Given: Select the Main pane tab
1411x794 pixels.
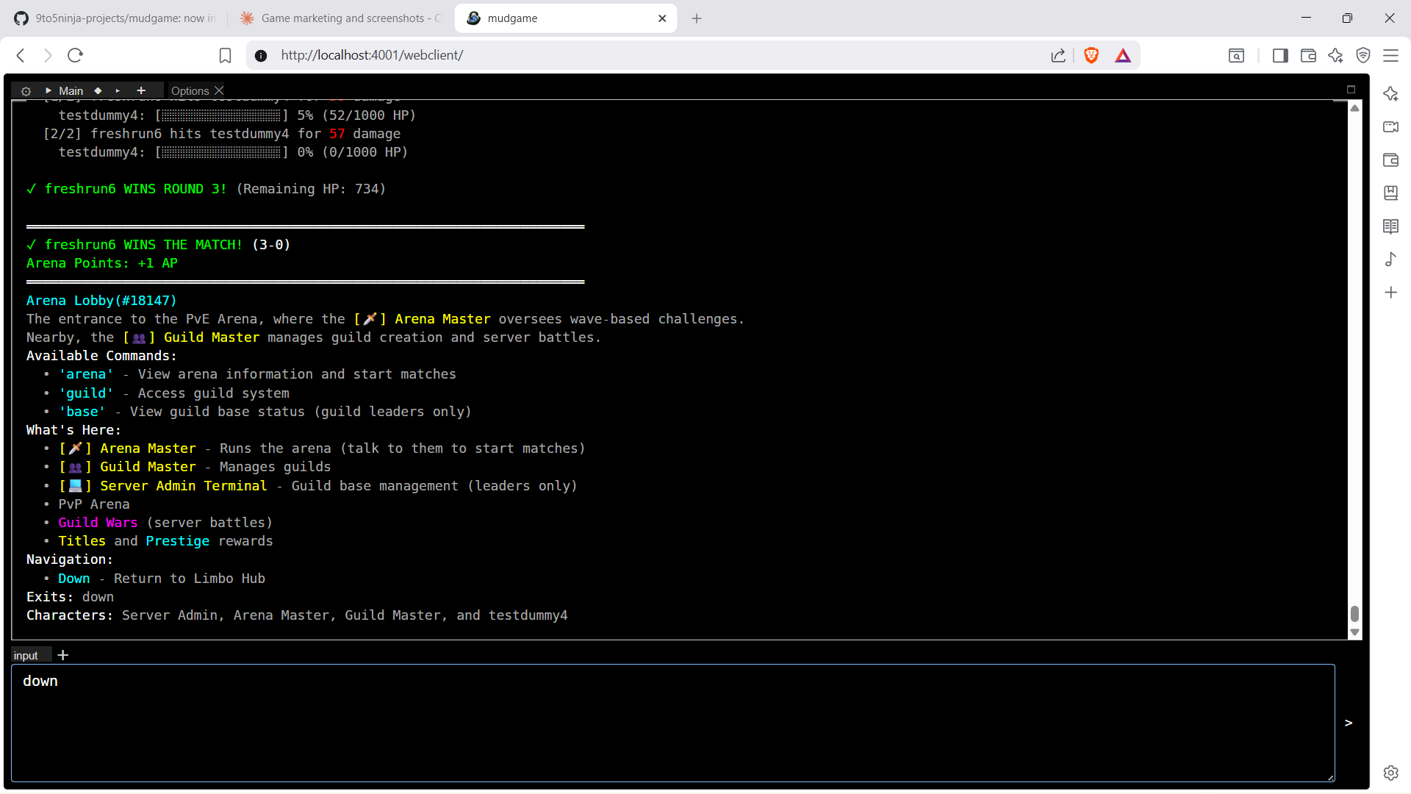Looking at the screenshot, I should click(x=71, y=91).
